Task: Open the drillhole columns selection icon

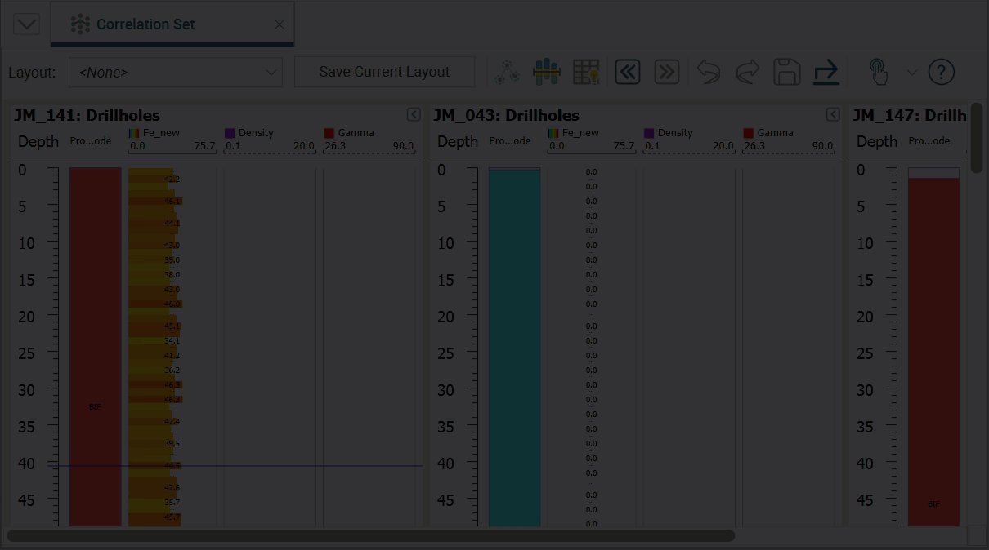Action: coord(546,73)
